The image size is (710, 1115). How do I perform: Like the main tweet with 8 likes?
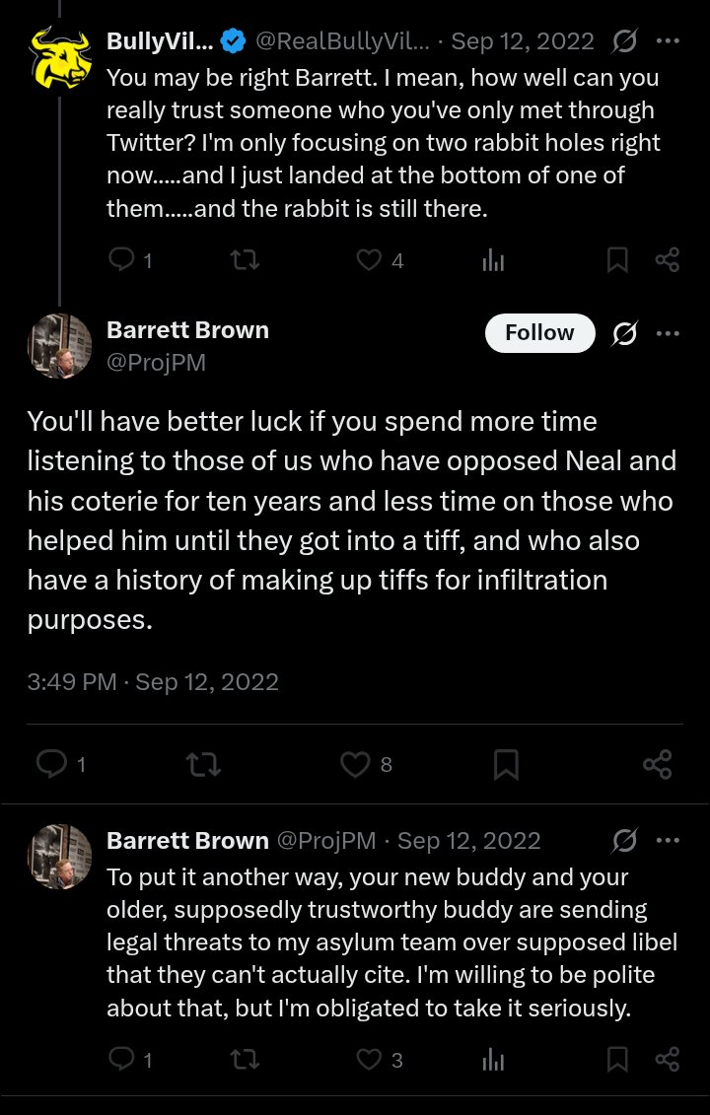(354, 764)
